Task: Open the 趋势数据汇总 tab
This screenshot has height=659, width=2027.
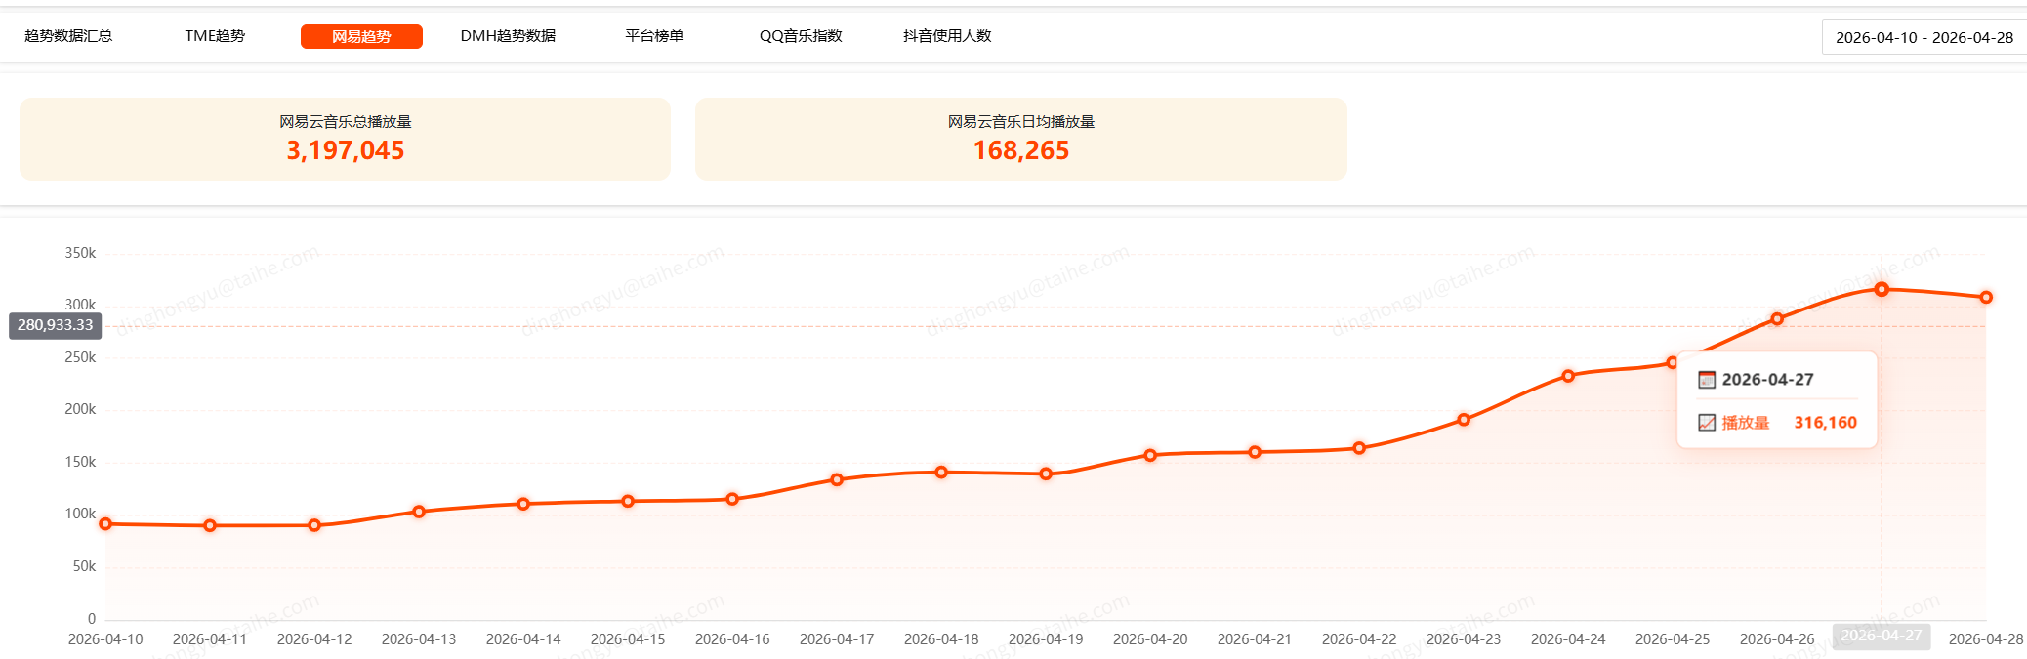Action: [x=68, y=36]
